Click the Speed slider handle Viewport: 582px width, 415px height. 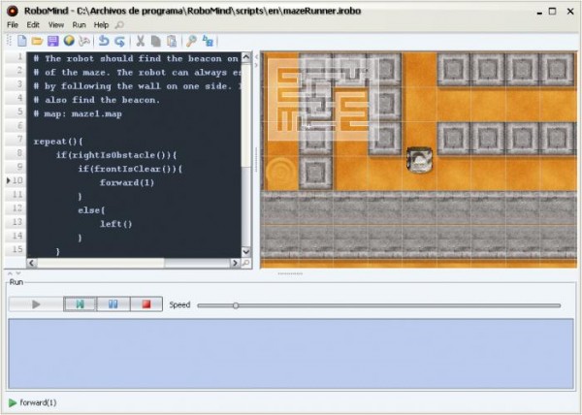click(x=236, y=305)
